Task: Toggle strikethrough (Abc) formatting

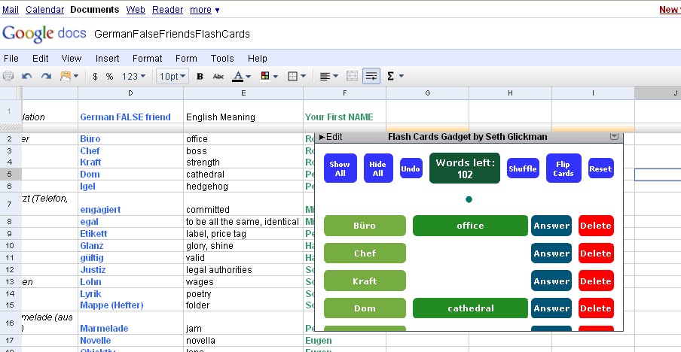Action: click(218, 76)
